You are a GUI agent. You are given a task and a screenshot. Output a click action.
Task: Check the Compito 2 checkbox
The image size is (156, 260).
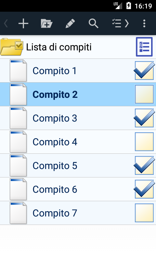[x=144, y=94]
